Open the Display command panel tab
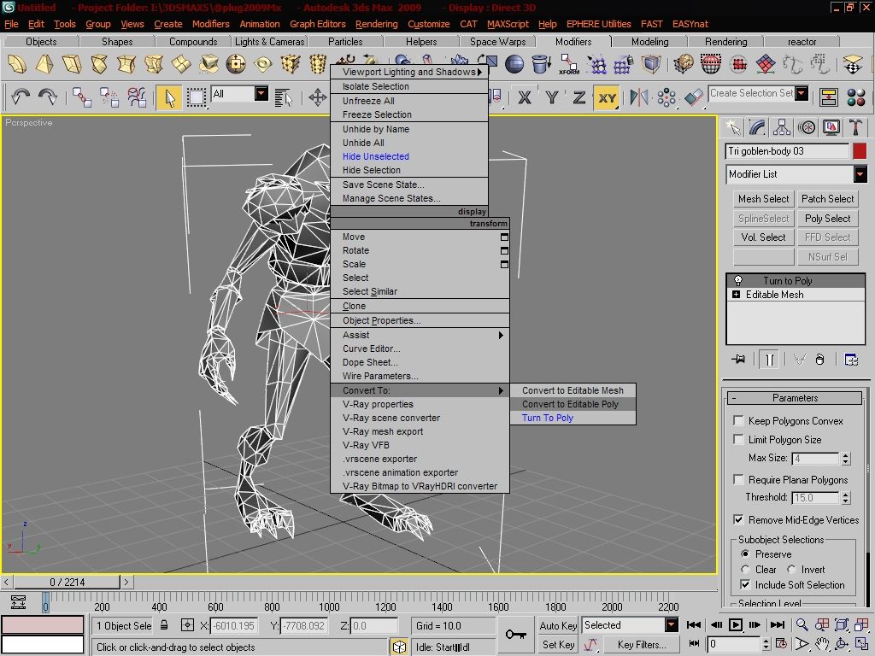Screen dimensions: 875x656 click(831, 128)
